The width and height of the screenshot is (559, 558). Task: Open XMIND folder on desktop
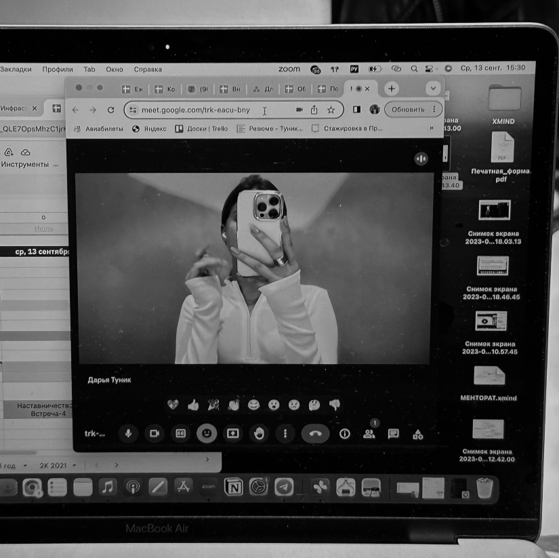(504, 104)
